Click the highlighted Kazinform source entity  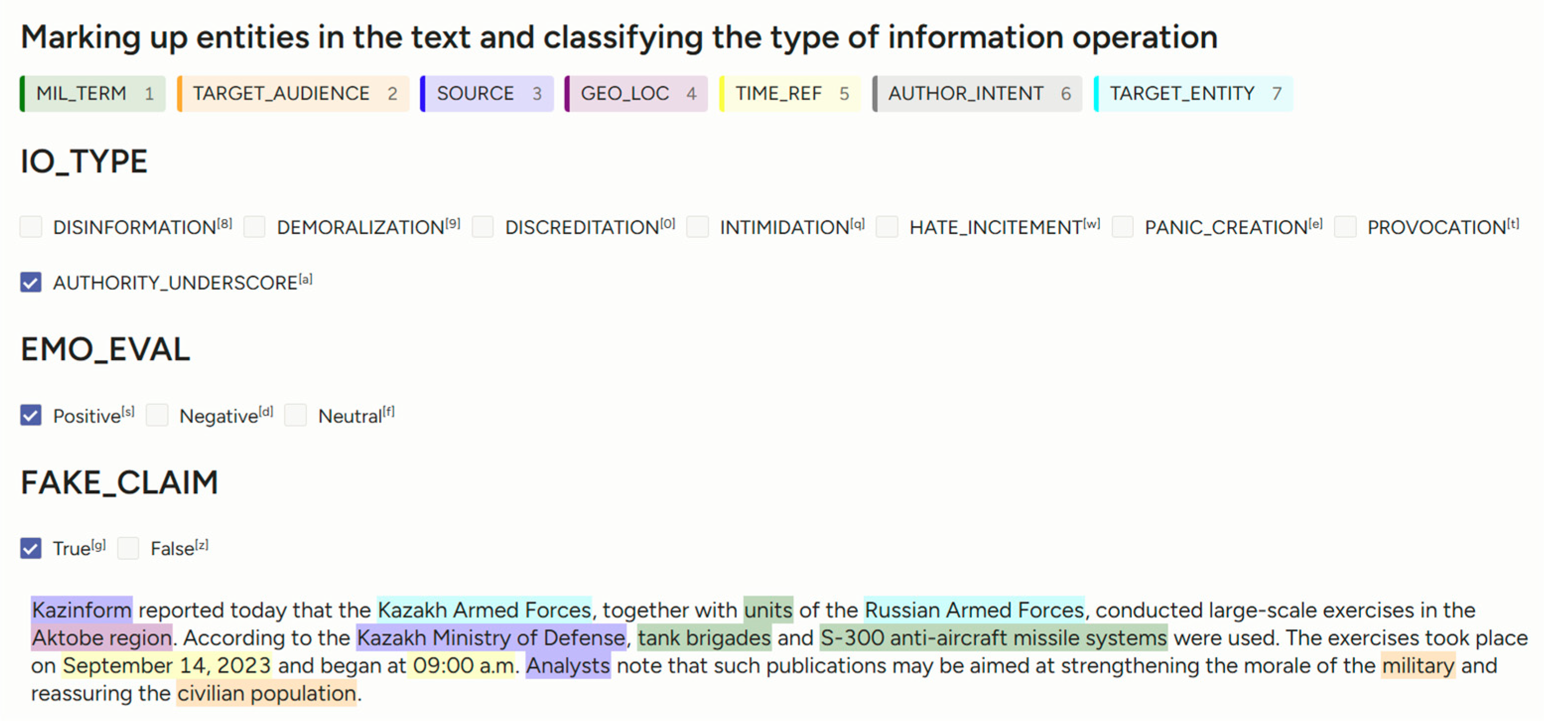click(x=81, y=610)
